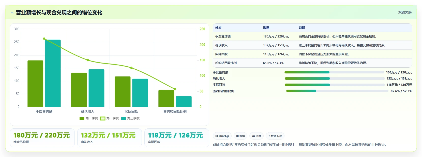
Task: Click the line point above 实际回款
Action: tap(131, 68)
